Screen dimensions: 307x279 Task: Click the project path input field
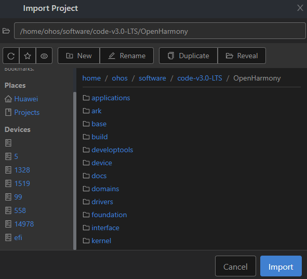[x=160, y=31]
